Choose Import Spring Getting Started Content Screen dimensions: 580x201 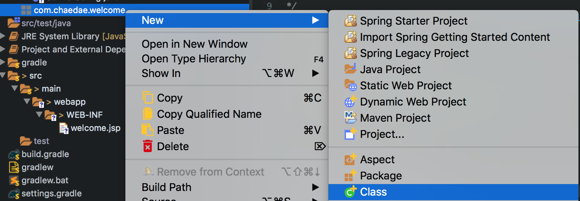[455, 37]
